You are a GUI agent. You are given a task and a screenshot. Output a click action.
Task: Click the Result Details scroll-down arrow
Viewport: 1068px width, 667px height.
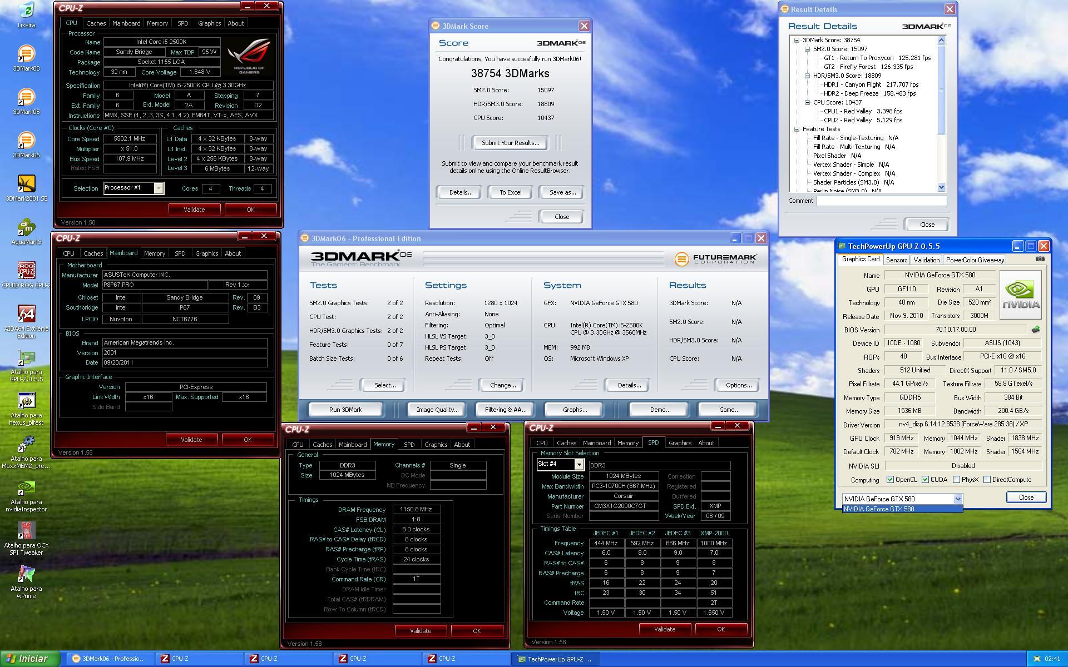pyautogui.click(x=941, y=187)
